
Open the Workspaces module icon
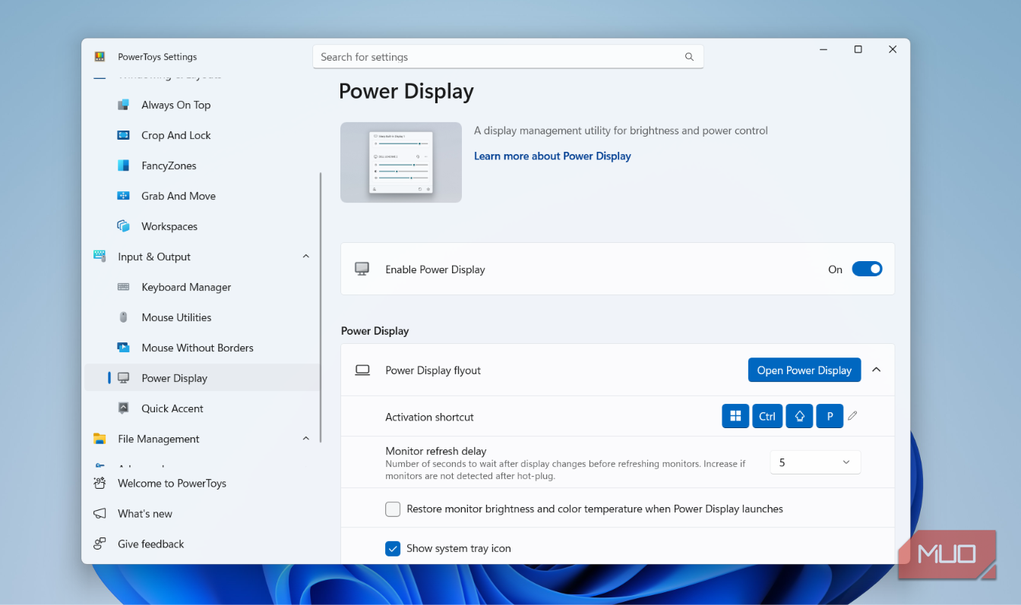pyautogui.click(x=123, y=226)
